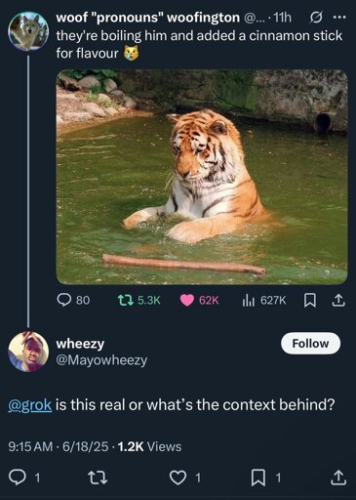Follow the wheezy account

pyautogui.click(x=310, y=344)
